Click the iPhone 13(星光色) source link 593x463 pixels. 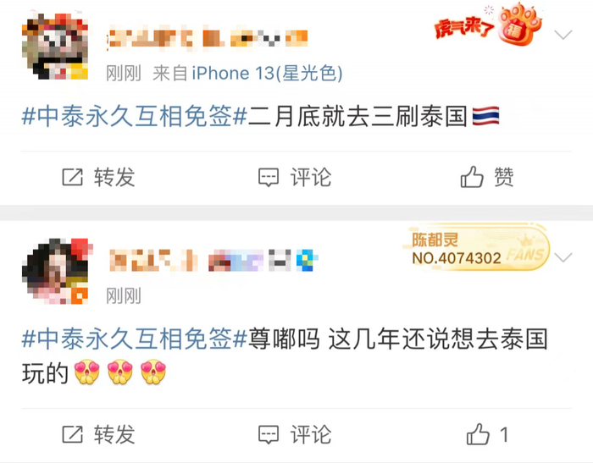coord(267,73)
